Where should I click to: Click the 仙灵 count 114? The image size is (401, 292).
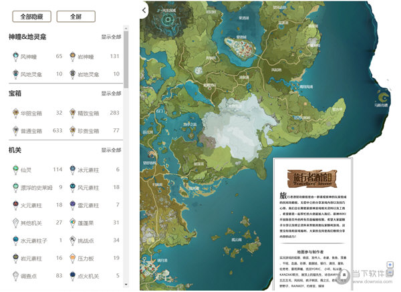57,169
